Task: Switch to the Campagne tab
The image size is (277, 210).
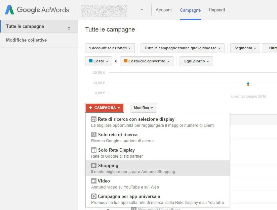Action: (x=190, y=10)
